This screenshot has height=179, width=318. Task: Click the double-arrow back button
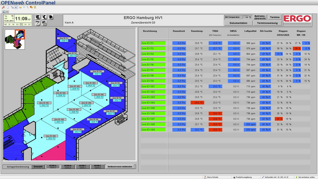37,17
